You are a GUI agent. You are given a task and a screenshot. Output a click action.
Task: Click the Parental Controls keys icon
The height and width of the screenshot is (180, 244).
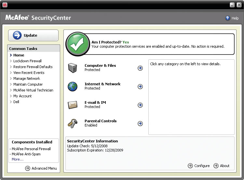coord(72,123)
